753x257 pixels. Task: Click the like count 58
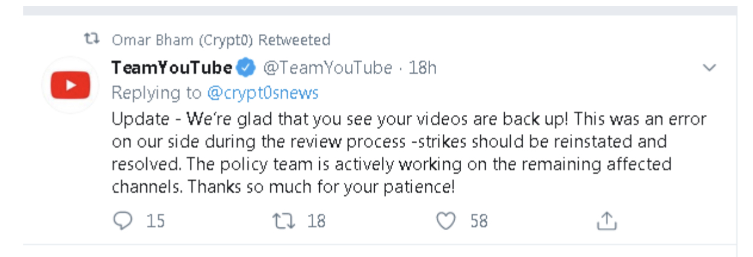(x=479, y=222)
